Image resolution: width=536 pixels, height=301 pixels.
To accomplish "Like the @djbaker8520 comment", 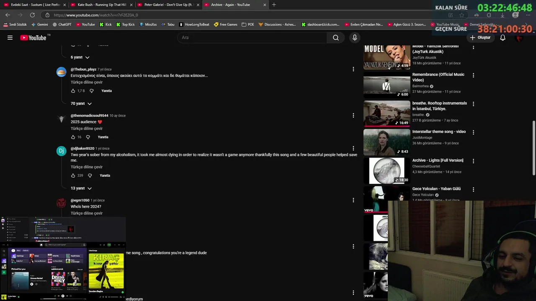I will (73, 176).
